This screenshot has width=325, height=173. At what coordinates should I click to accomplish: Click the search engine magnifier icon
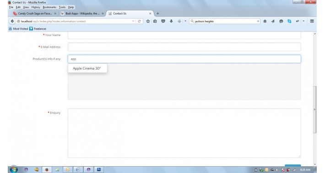coord(192,21)
